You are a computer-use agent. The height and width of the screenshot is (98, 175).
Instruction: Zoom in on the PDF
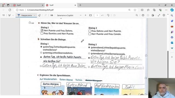86,15
